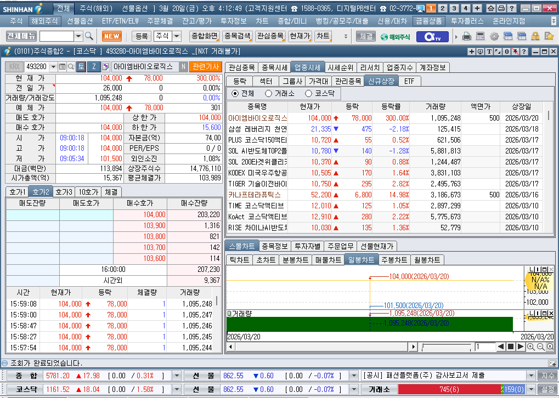The height and width of the screenshot is (398, 559).
Task: Click the home icon in title bar
Action: pos(491,8)
